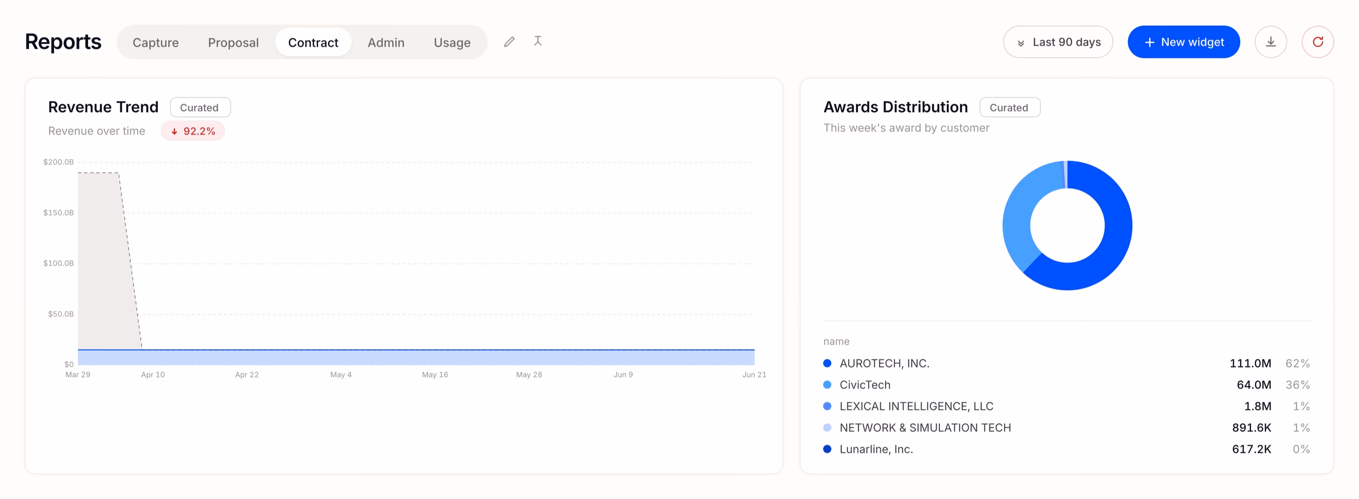Click the pin-to-top icon beside tabs

[x=538, y=41]
